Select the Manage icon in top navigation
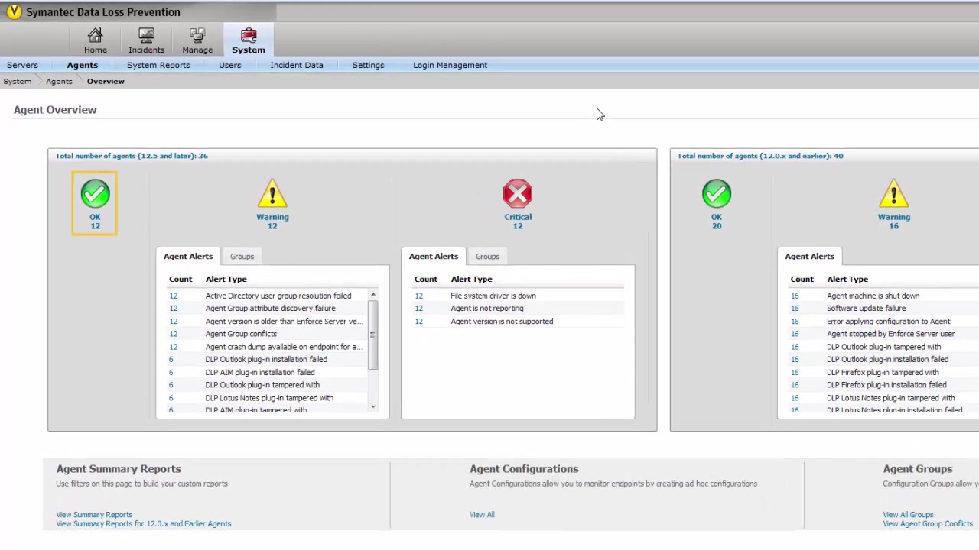Screen dimensions: 979x550 197,36
